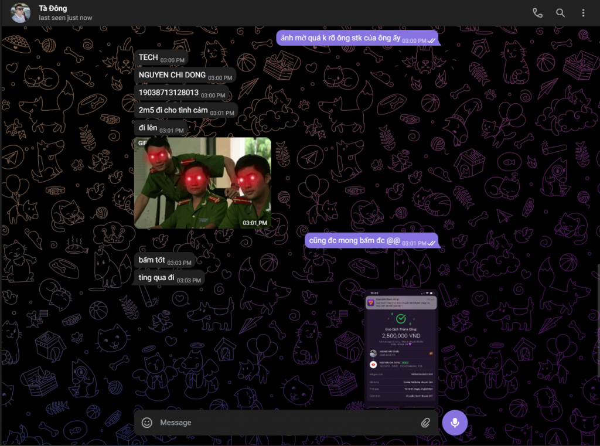Start a voice call with Tà Đông
This screenshot has width=600, height=446.
pos(537,13)
